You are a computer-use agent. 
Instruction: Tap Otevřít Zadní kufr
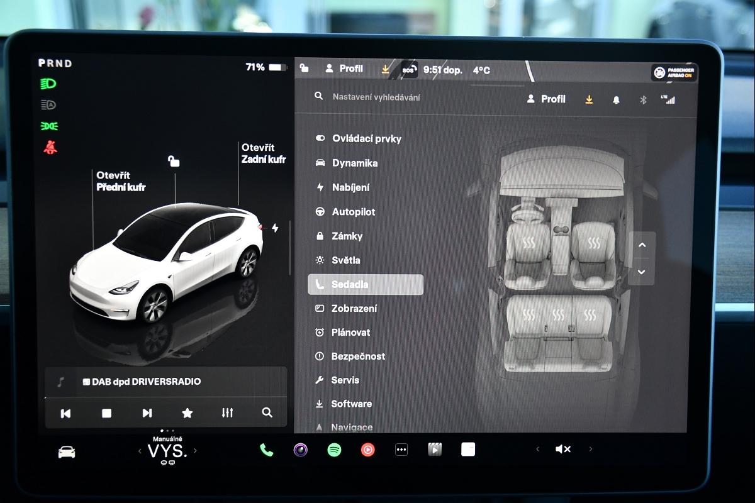(263, 153)
